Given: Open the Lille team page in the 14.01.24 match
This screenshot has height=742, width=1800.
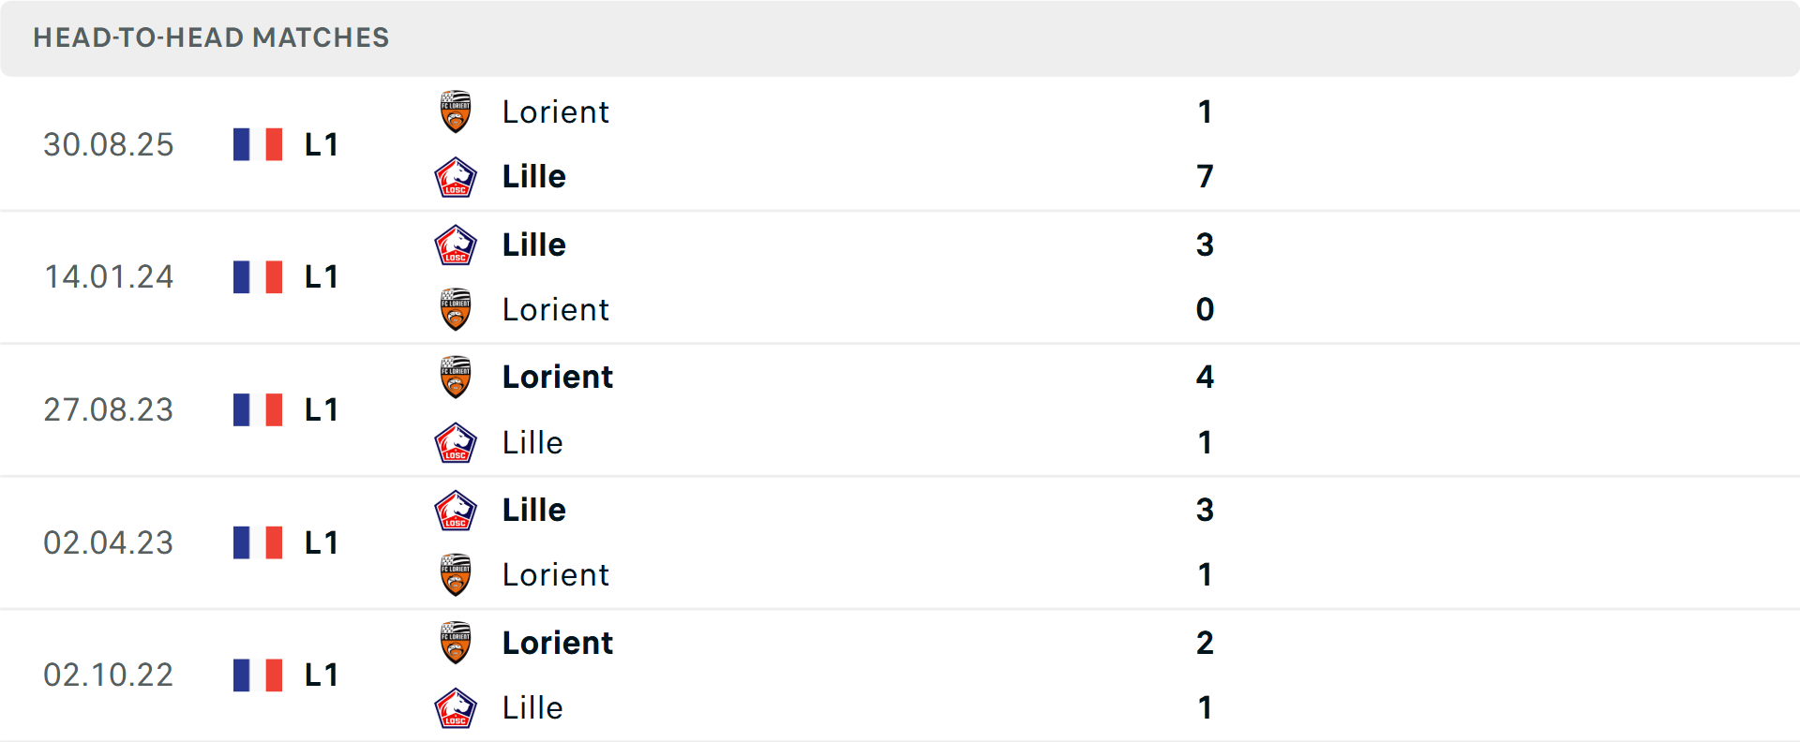Looking at the screenshot, I should click(532, 245).
